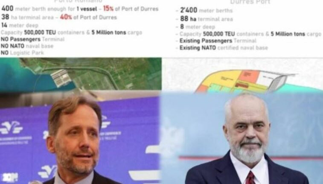This screenshot has height=184, width=323.
Task: Open the colored Durres Port layout plan
Action: pyautogui.click(x=242, y=75)
